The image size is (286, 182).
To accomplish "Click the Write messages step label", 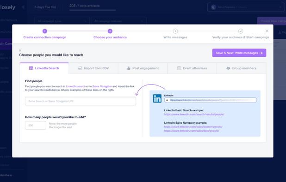I will click(x=175, y=37).
